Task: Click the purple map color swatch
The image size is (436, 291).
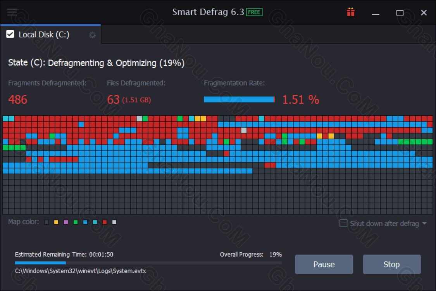Action: coord(66,222)
